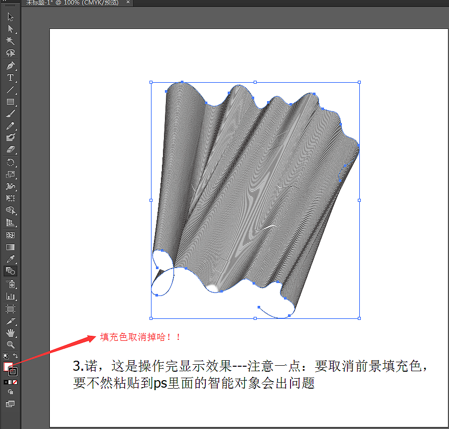Click the Stroke color box
449x429 pixels.
click(x=13, y=372)
